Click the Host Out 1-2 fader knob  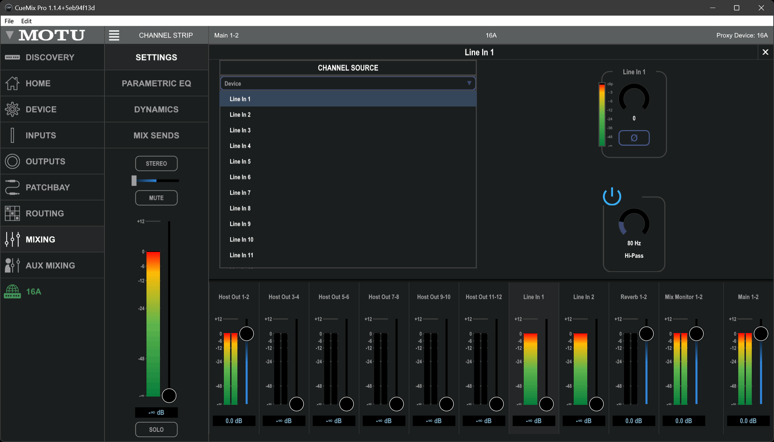tap(247, 334)
